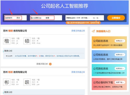Open the 公司必备材料下载 card title

[103, 82]
